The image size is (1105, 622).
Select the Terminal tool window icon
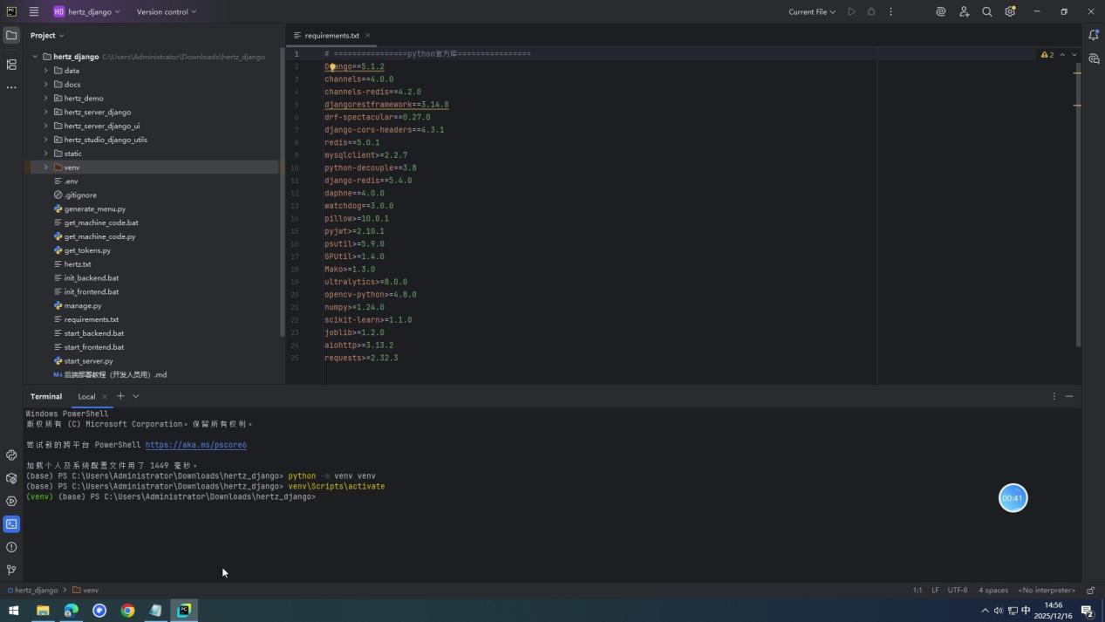[x=11, y=523]
